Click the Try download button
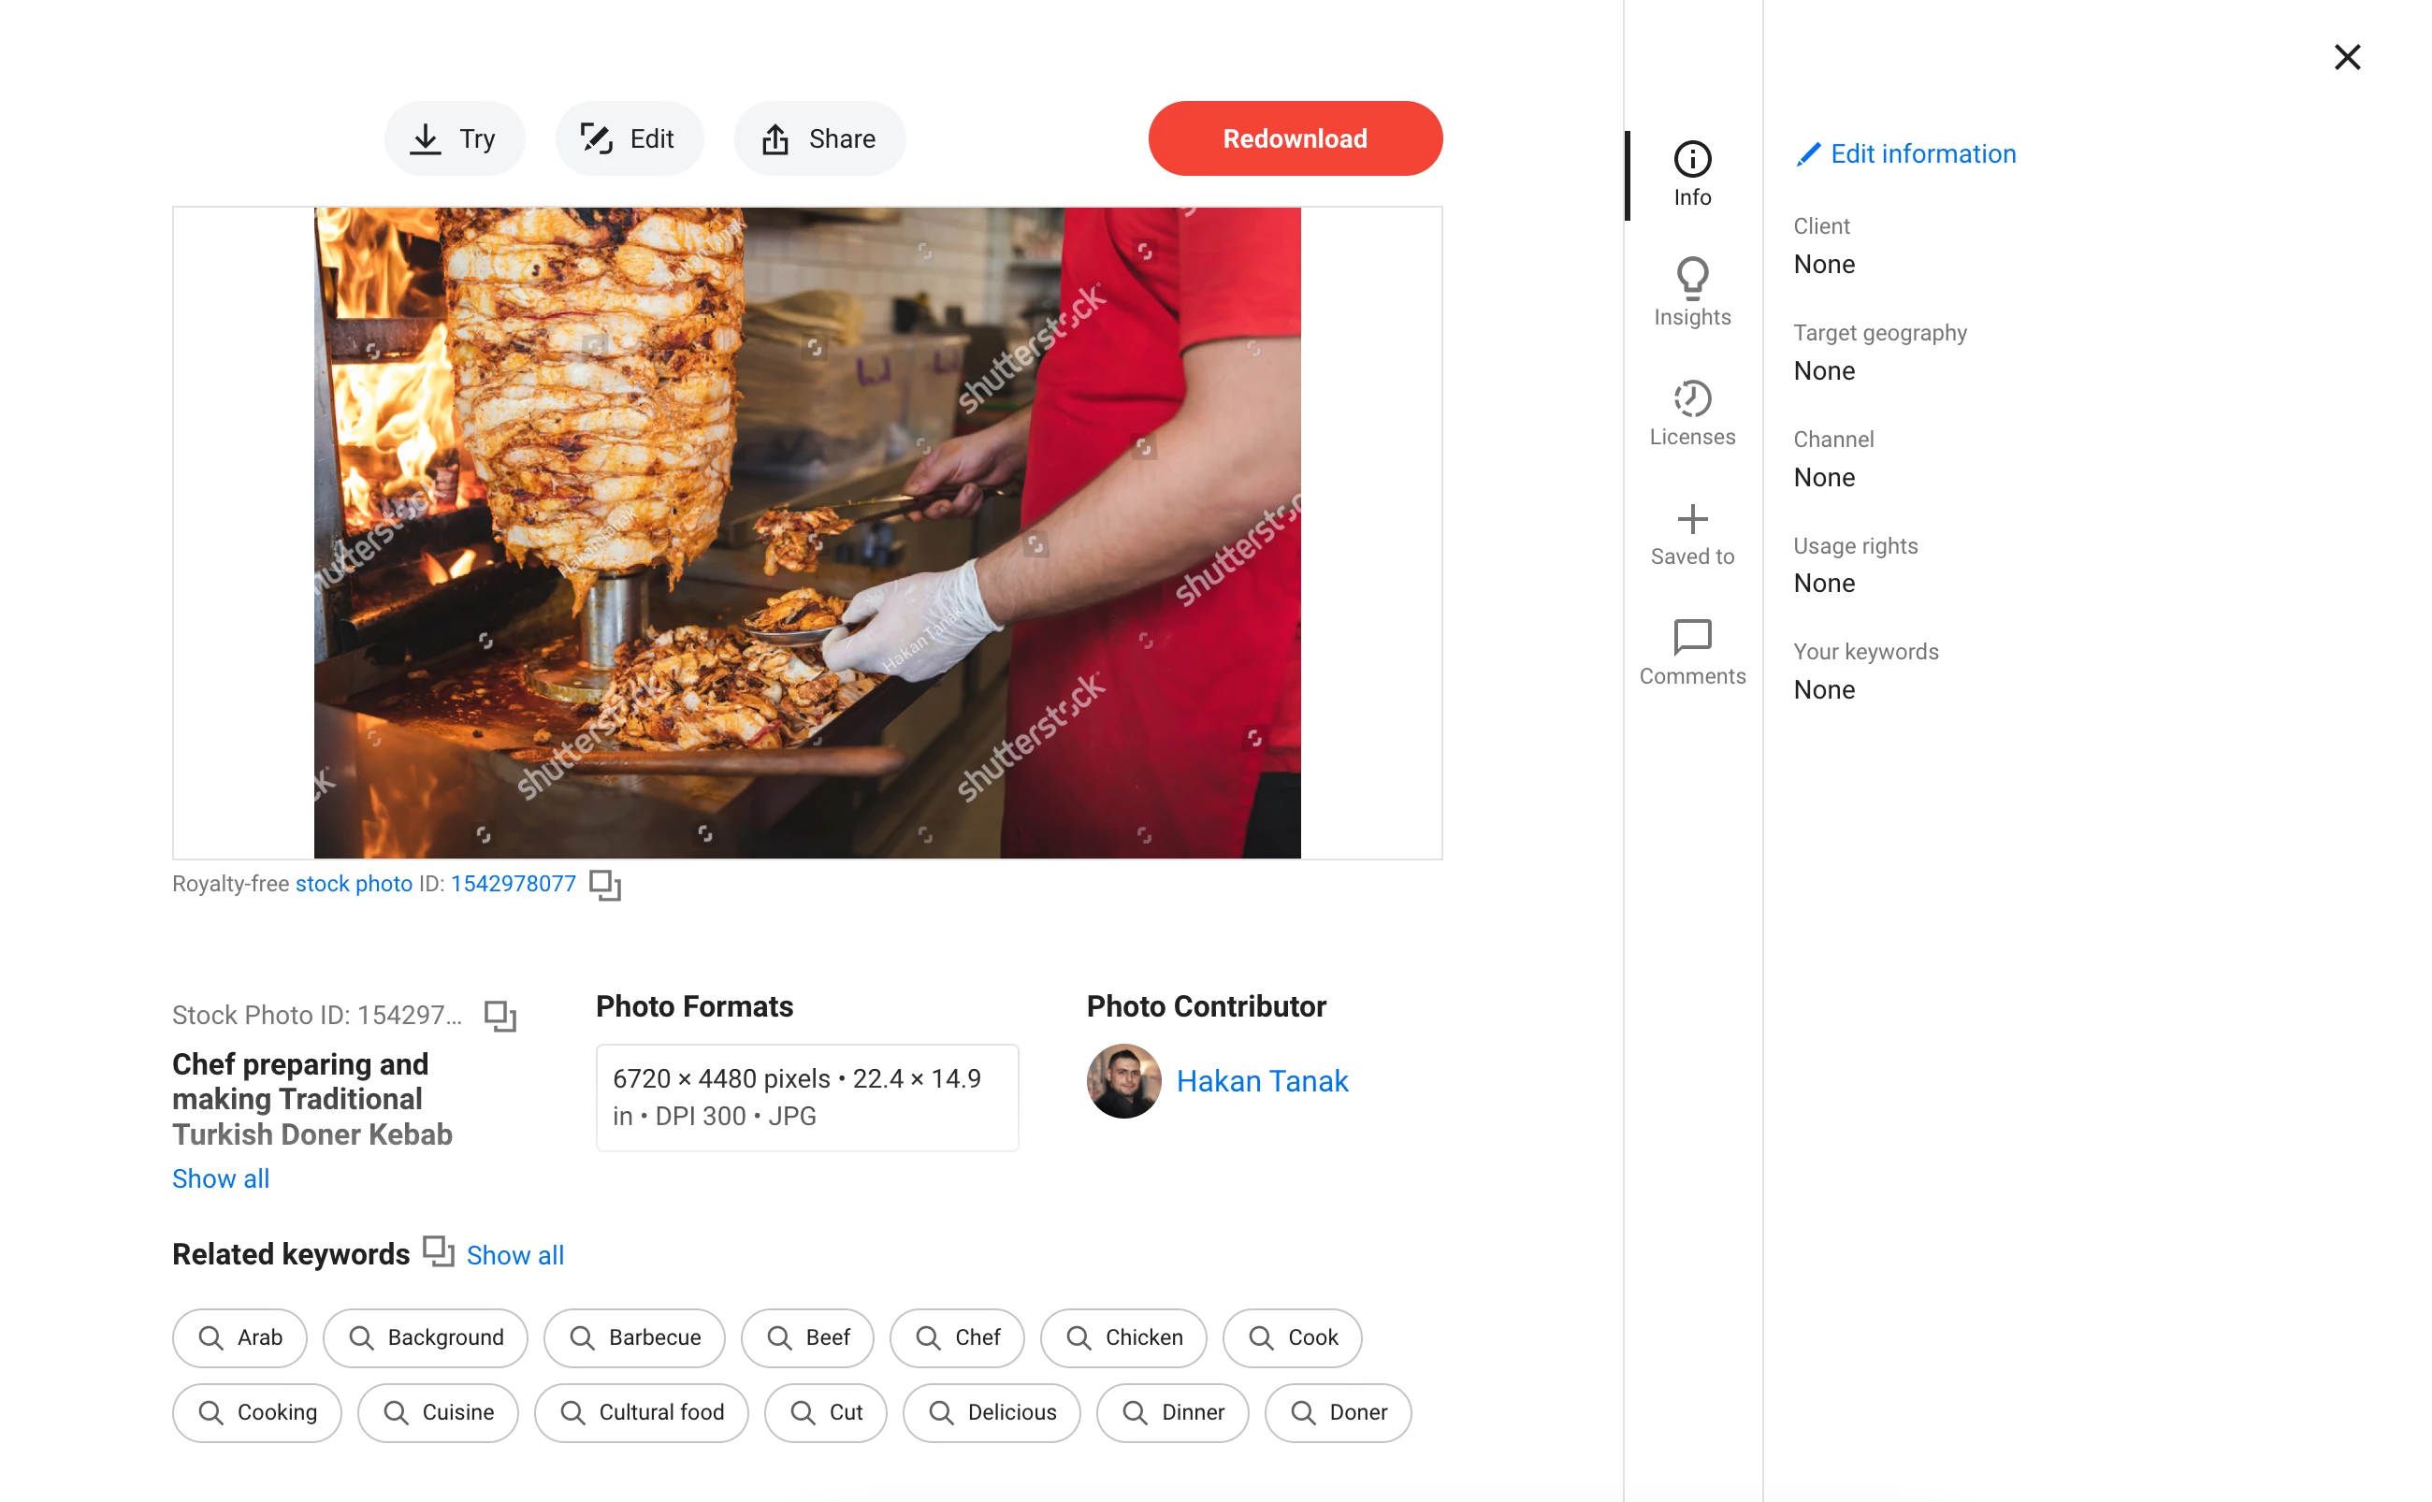 pyautogui.click(x=454, y=138)
